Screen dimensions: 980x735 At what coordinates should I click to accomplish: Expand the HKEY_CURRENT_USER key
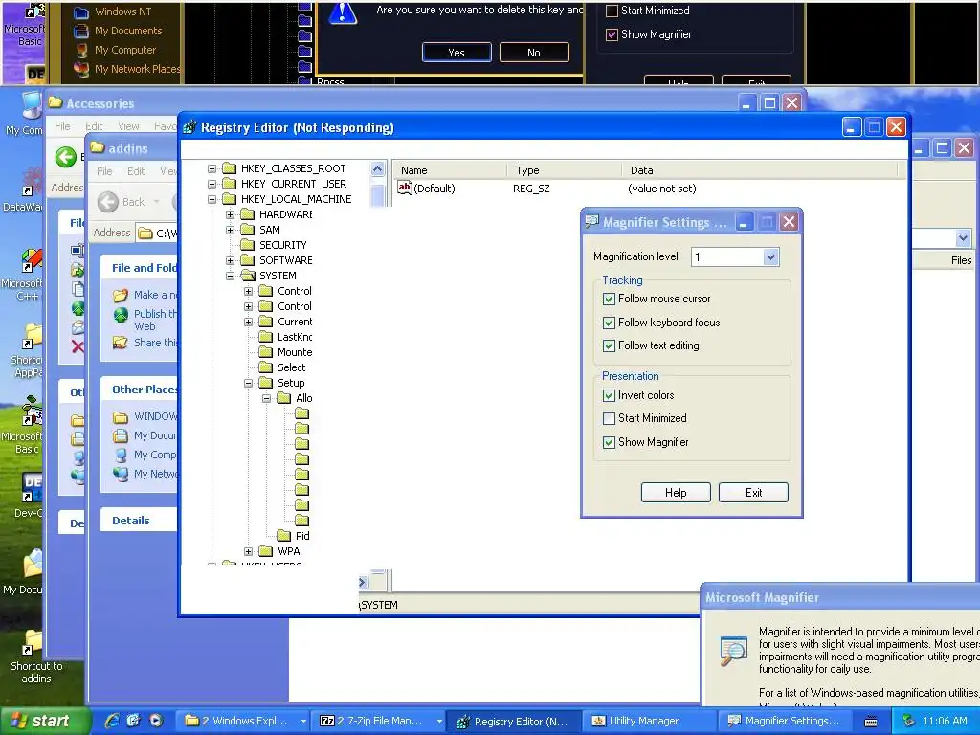coord(212,184)
